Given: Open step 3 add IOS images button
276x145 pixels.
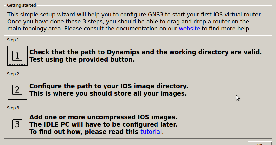Looking at the screenshot, I should click(17, 124).
